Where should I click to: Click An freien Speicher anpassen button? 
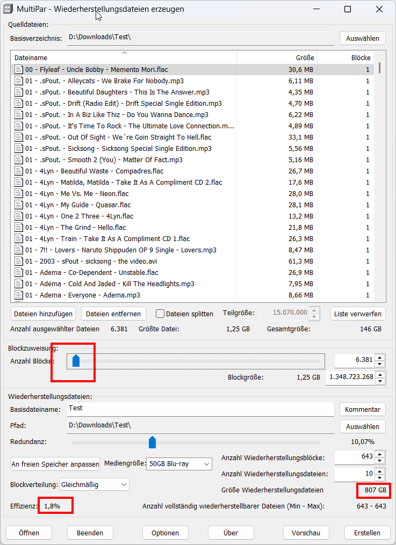pos(55,464)
